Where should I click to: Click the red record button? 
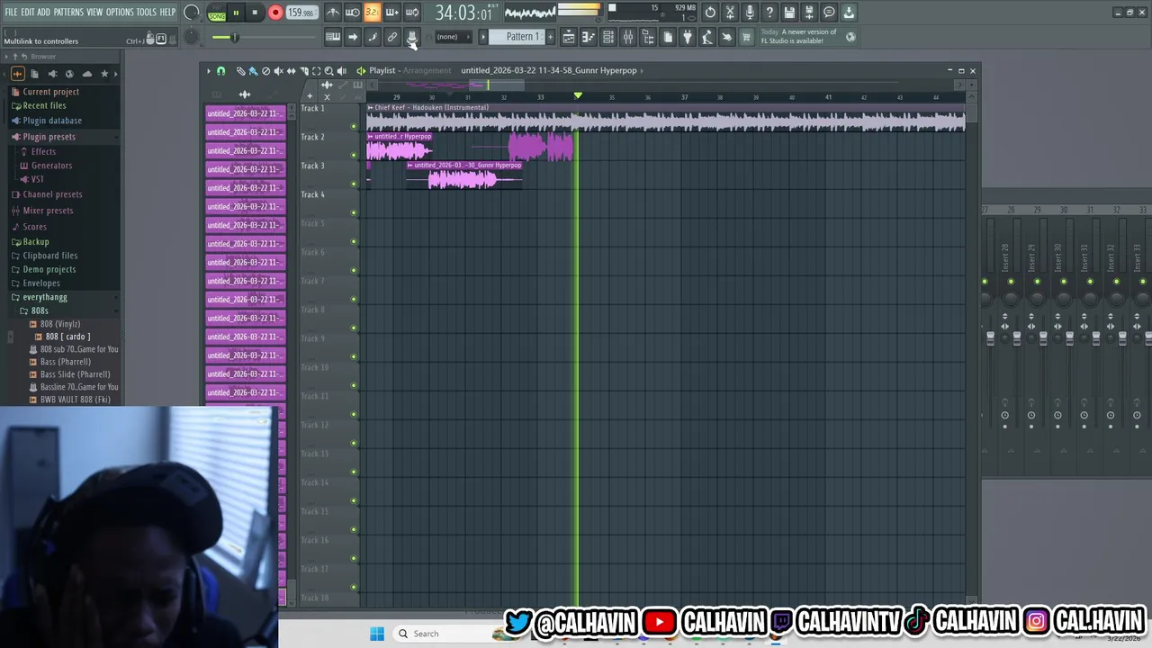click(275, 13)
